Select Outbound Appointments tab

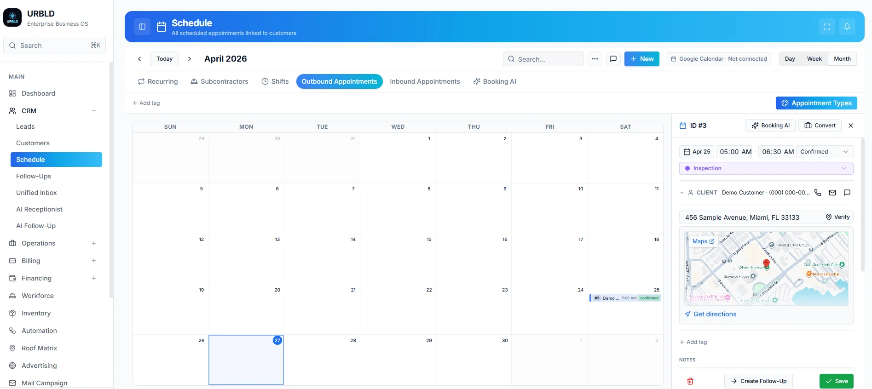tap(340, 81)
